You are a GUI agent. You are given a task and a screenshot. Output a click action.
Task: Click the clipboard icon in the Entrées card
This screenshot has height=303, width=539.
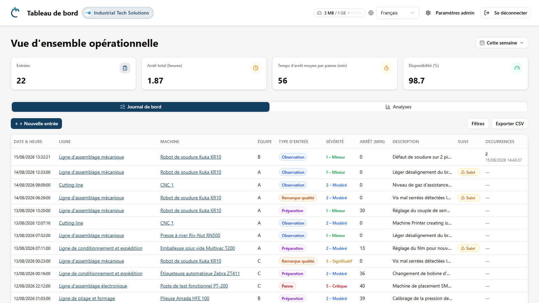click(125, 68)
